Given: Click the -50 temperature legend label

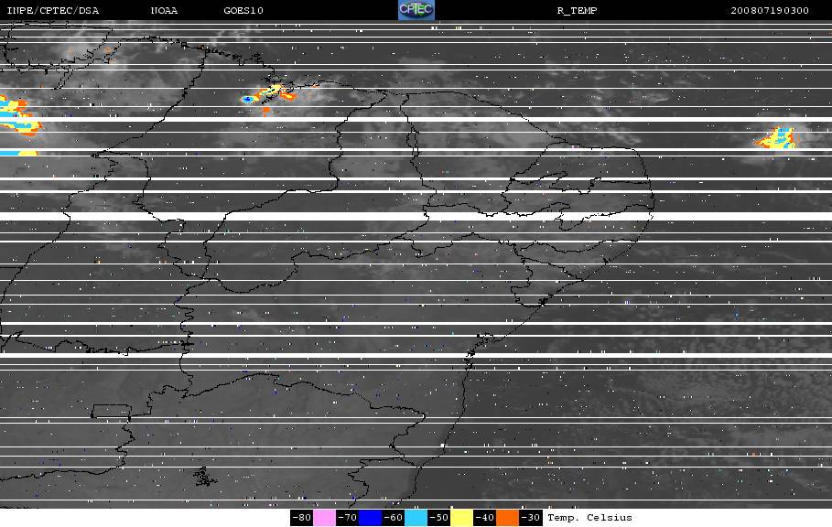Looking at the screenshot, I should tap(438, 518).
